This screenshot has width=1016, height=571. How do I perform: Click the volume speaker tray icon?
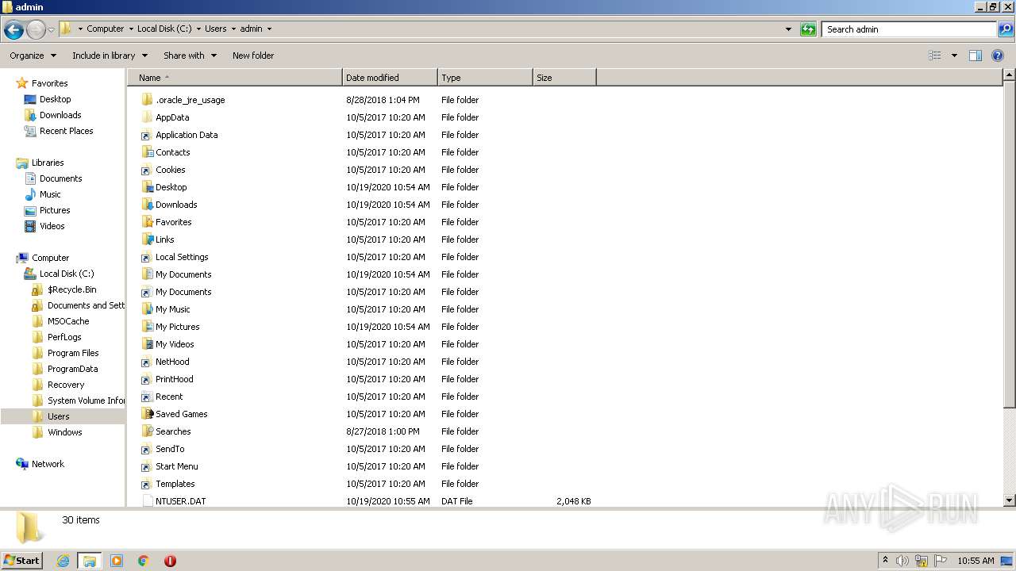[x=902, y=561]
